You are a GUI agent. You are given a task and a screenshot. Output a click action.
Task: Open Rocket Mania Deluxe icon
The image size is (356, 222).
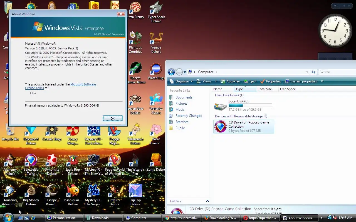(135, 73)
